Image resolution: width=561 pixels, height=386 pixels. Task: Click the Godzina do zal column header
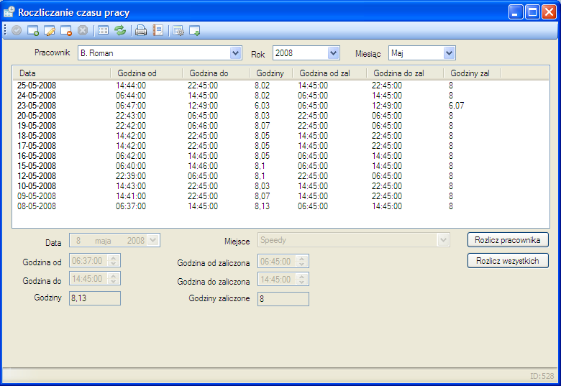[405, 73]
